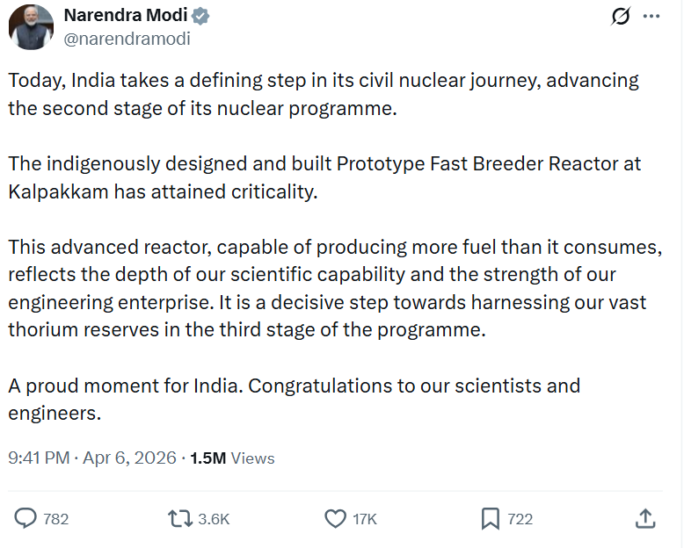Click the 'Today, India takes a defining step' paragraph

324,94
